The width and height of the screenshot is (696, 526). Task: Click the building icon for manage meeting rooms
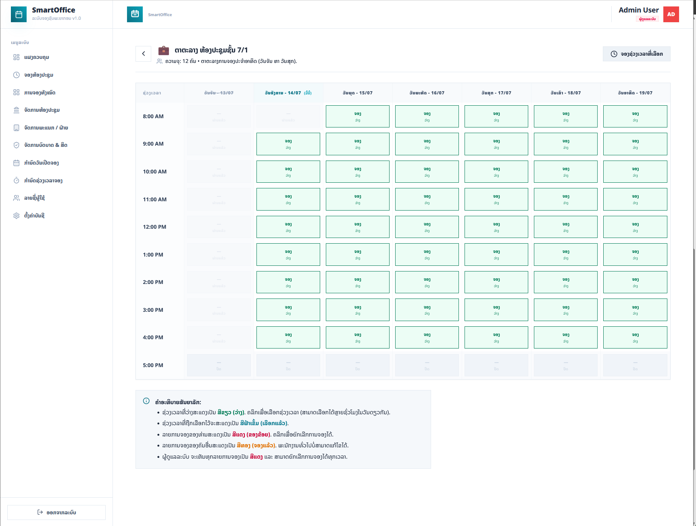[x=17, y=110]
